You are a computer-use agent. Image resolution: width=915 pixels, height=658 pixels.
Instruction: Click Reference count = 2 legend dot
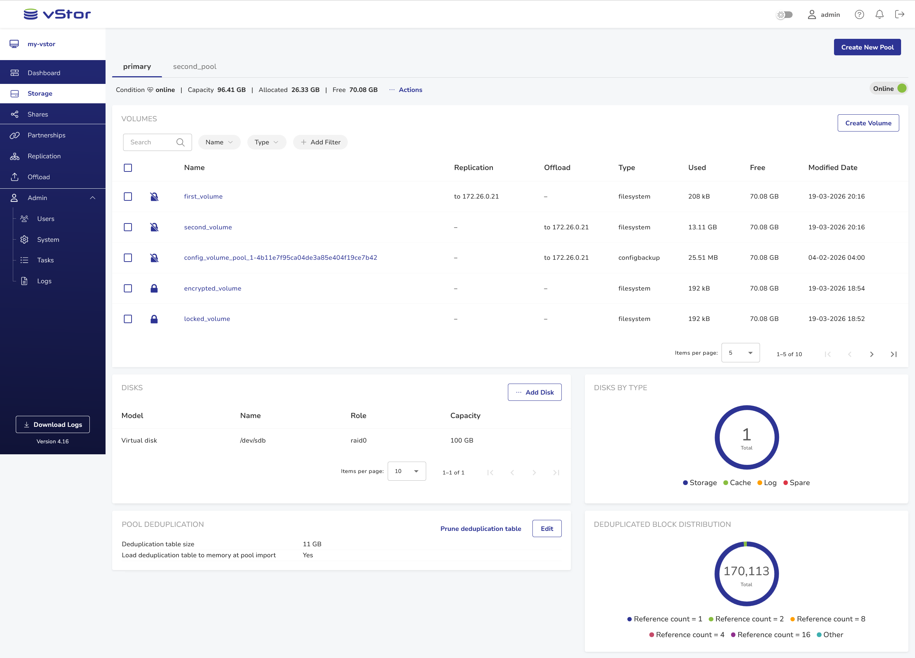[711, 619]
